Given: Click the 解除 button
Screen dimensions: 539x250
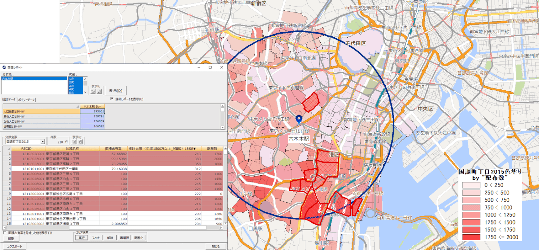Looking at the screenshot, I should [110, 238].
